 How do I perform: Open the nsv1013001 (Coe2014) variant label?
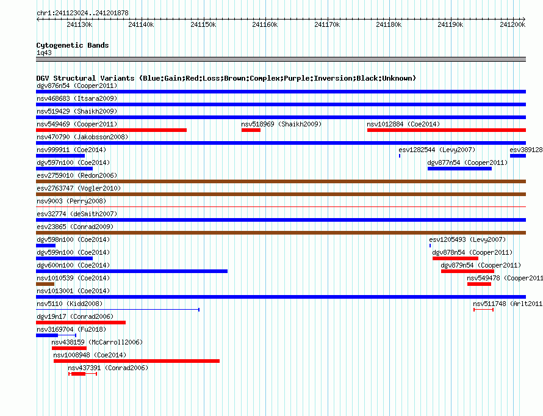point(73,291)
